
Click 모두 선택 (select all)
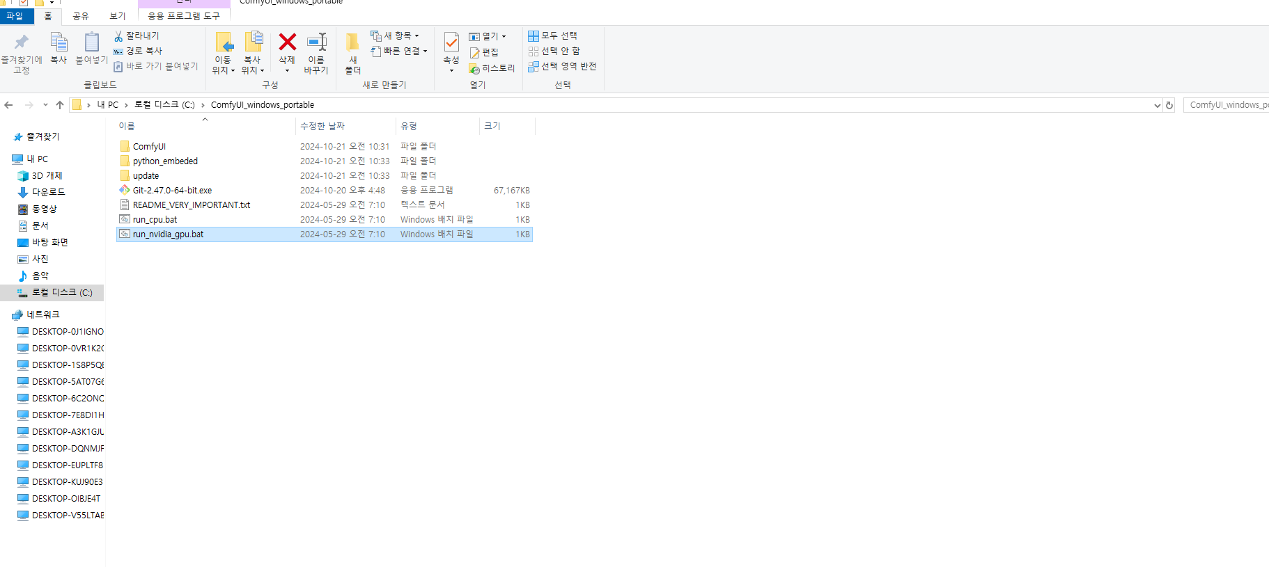553,35
